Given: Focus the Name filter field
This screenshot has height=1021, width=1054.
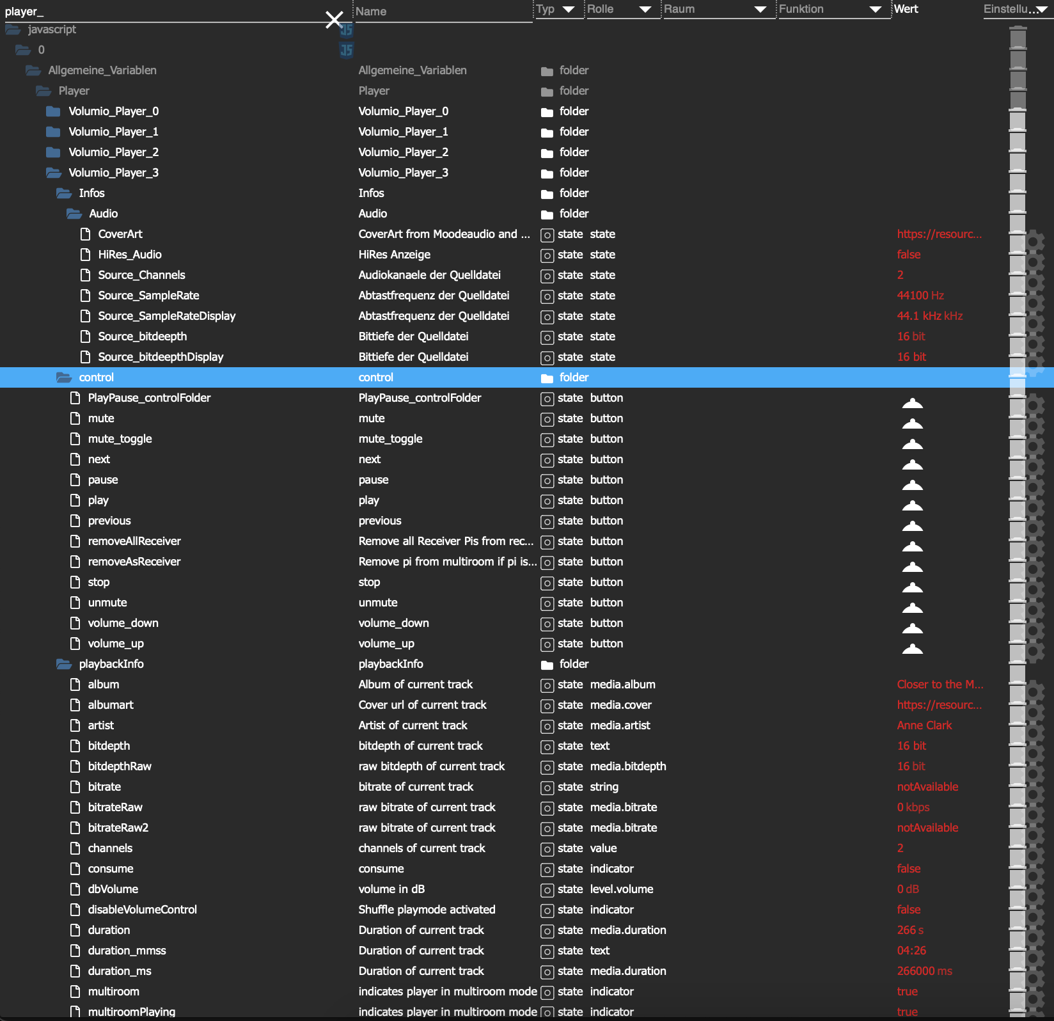Looking at the screenshot, I should pos(443,12).
